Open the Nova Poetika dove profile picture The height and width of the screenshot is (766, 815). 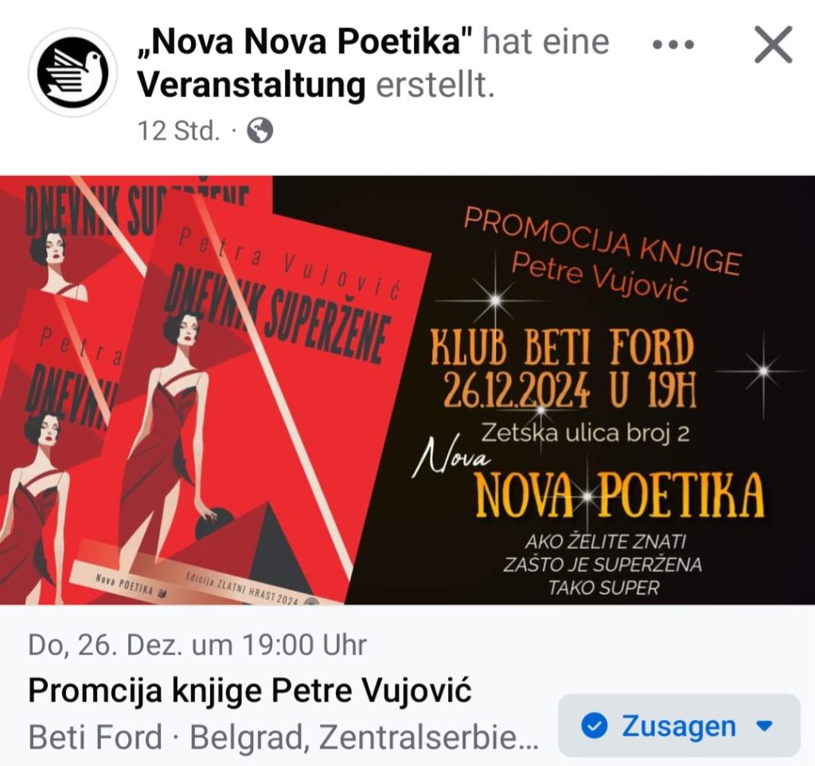72,72
